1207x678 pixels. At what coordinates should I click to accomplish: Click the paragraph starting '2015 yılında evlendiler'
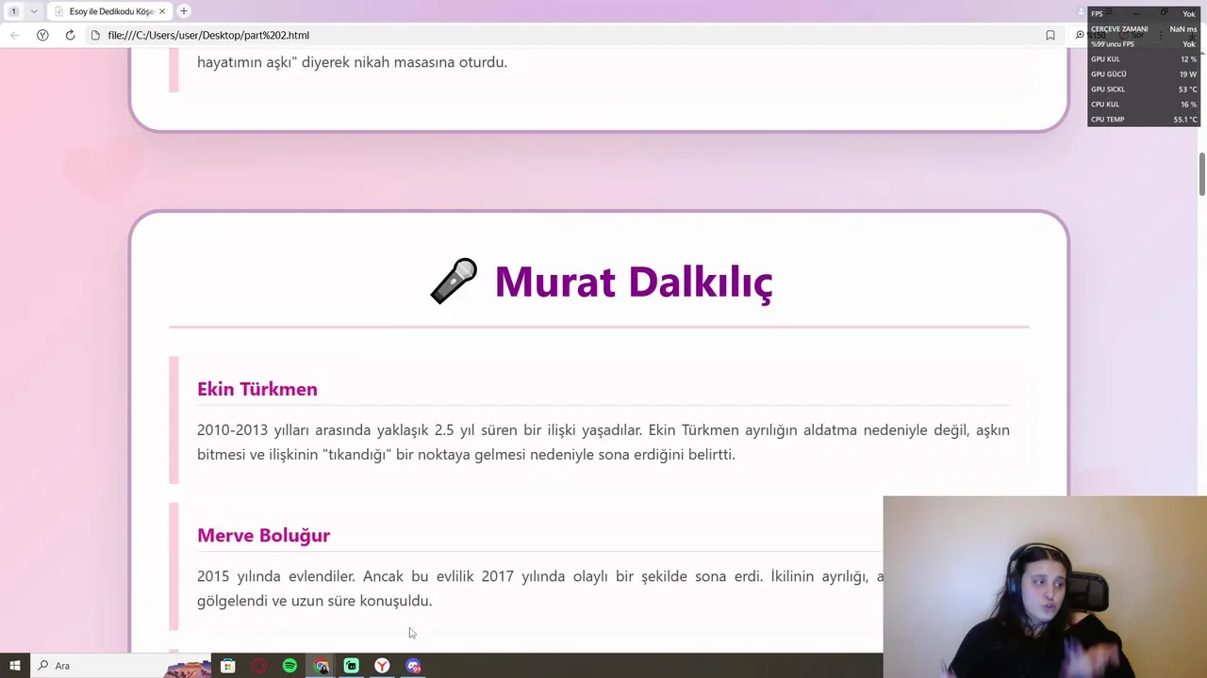click(x=540, y=588)
